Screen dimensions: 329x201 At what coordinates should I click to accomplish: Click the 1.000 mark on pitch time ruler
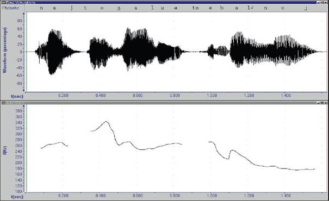point(212,196)
